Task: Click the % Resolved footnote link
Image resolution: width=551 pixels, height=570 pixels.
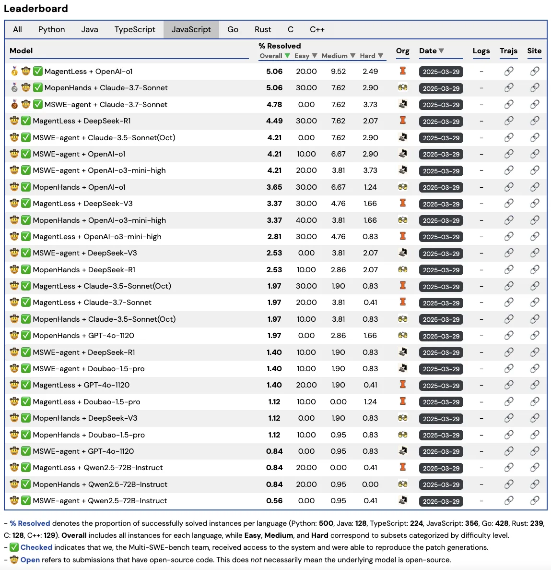Action: [x=30, y=523]
